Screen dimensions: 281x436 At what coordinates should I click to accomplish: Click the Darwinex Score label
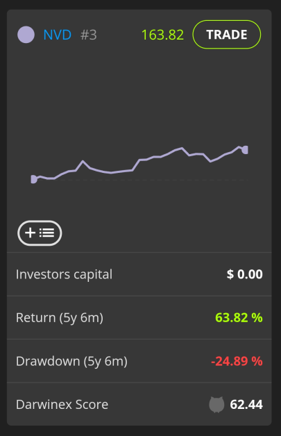[62, 405]
